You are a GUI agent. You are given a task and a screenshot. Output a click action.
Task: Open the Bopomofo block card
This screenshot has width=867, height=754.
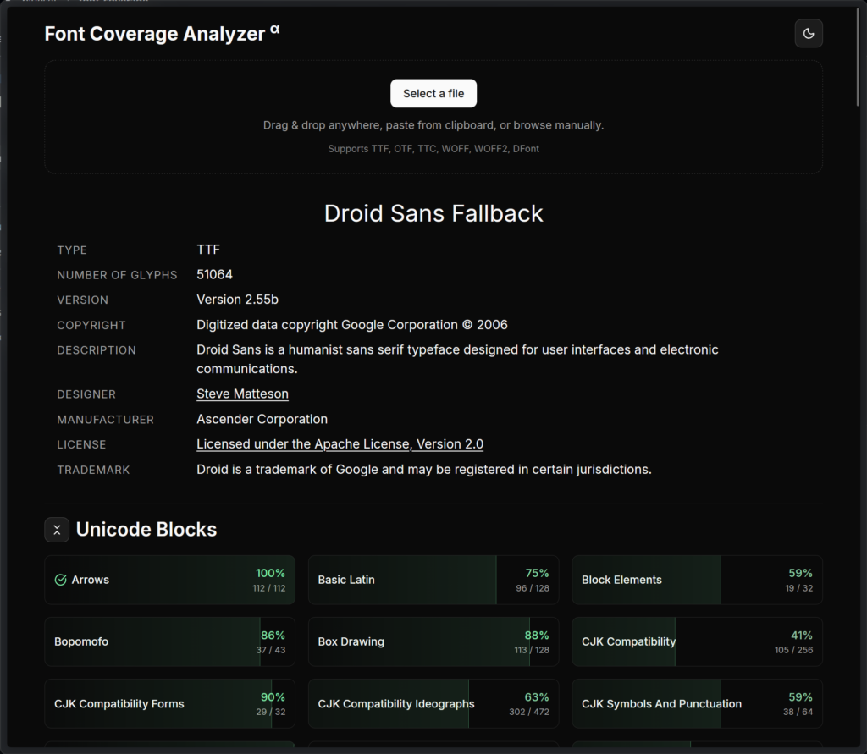click(x=169, y=642)
